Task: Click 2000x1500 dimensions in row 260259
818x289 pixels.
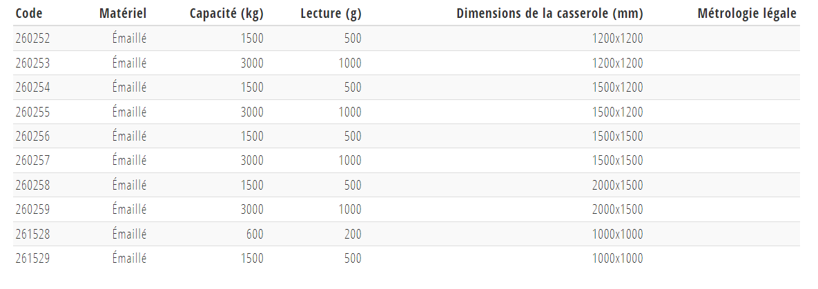Action: click(617, 210)
